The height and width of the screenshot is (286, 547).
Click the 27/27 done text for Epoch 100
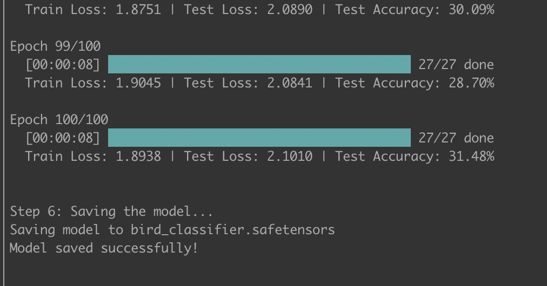tap(456, 138)
